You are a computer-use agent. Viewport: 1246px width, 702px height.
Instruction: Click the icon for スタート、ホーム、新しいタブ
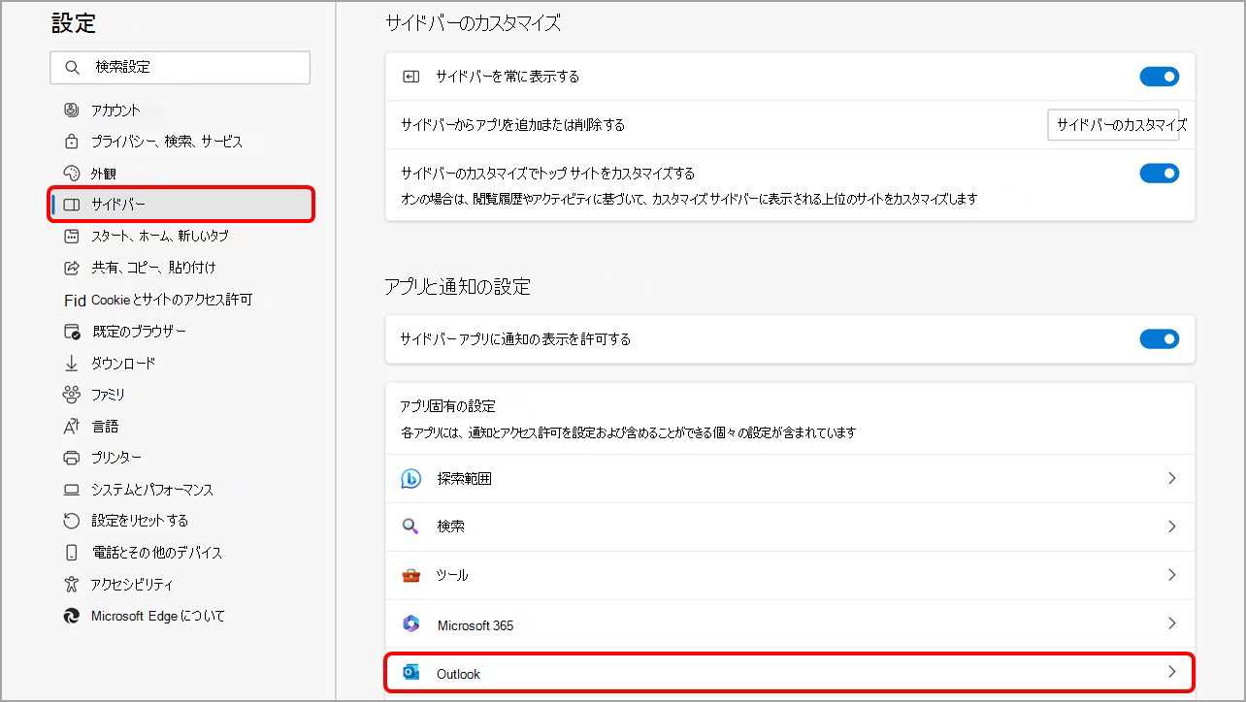click(x=71, y=236)
